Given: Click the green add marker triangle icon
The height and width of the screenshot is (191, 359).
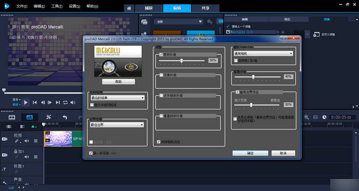Looking at the screenshot, I should [33, 126].
